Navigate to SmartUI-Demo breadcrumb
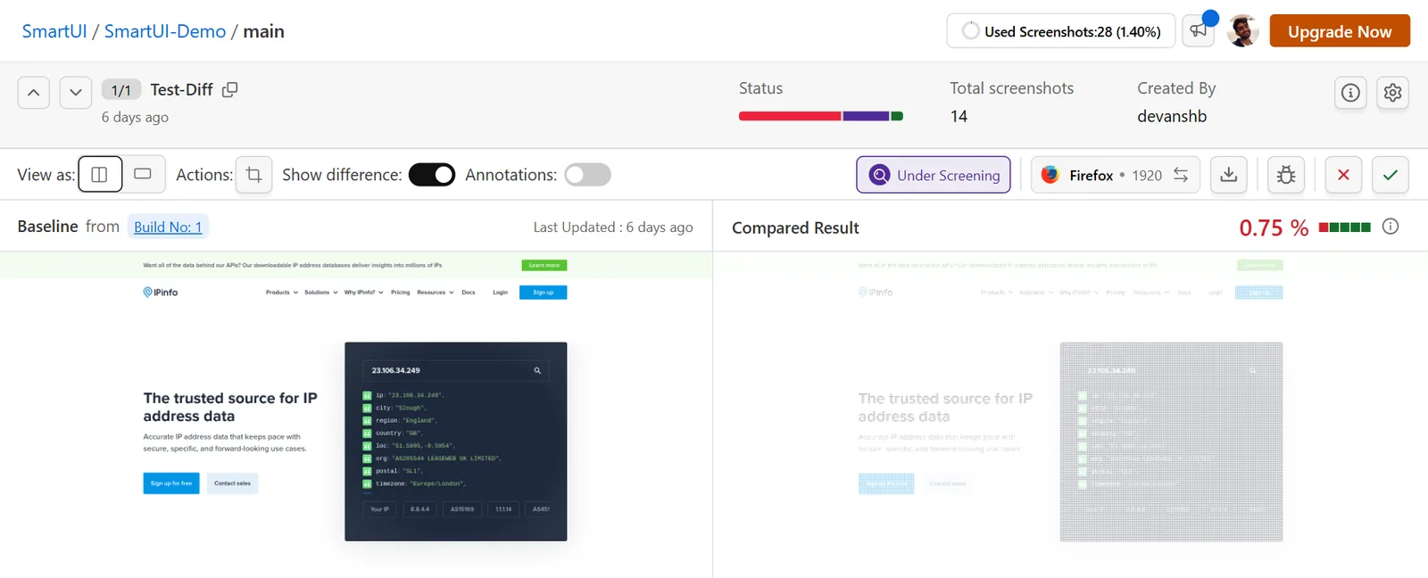The height and width of the screenshot is (578, 1428). 165,31
